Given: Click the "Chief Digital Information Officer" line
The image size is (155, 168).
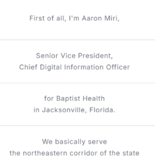Looking at the screenshot, I should point(74,67).
